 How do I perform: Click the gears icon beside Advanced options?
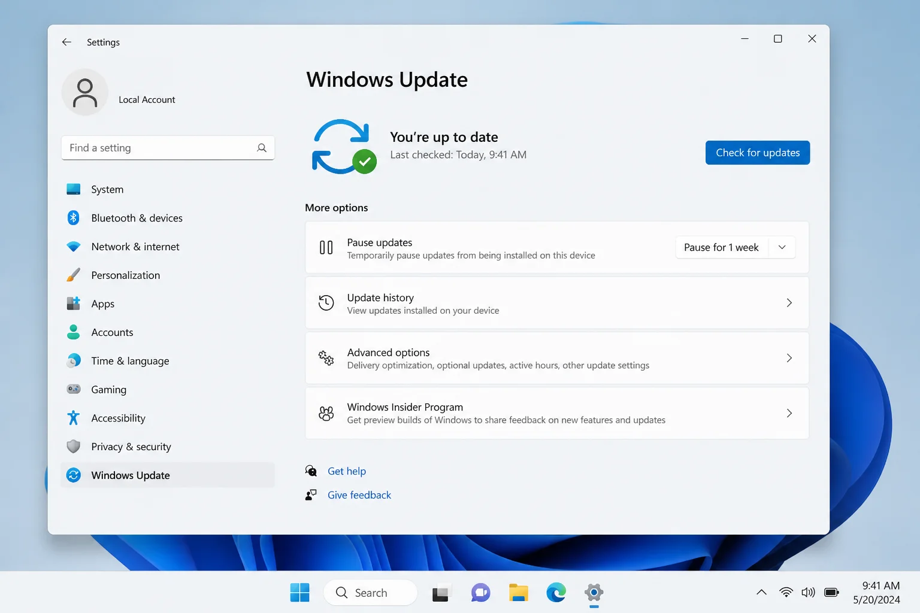(x=326, y=358)
